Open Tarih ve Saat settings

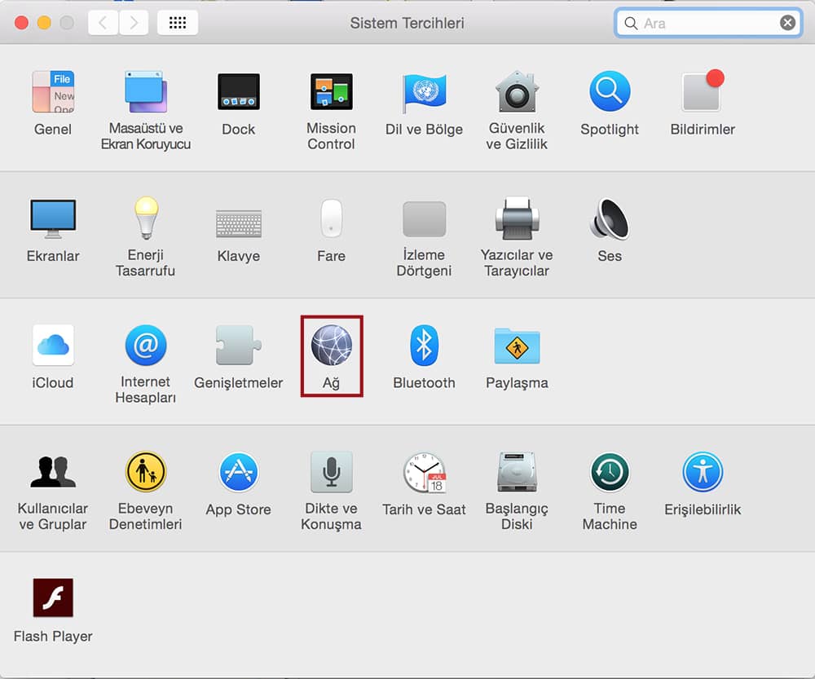pyautogui.click(x=424, y=473)
